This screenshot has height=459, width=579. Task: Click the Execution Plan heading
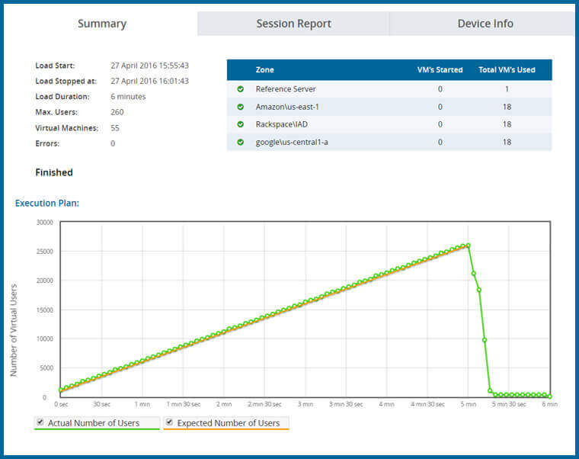tap(47, 203)
